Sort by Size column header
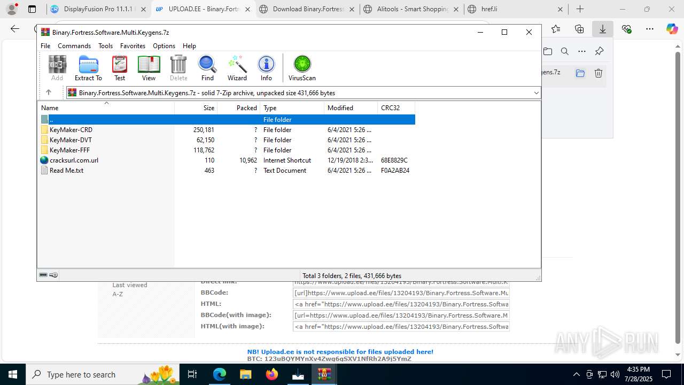Viewport: 684px width, 385px height. (196, 108)
